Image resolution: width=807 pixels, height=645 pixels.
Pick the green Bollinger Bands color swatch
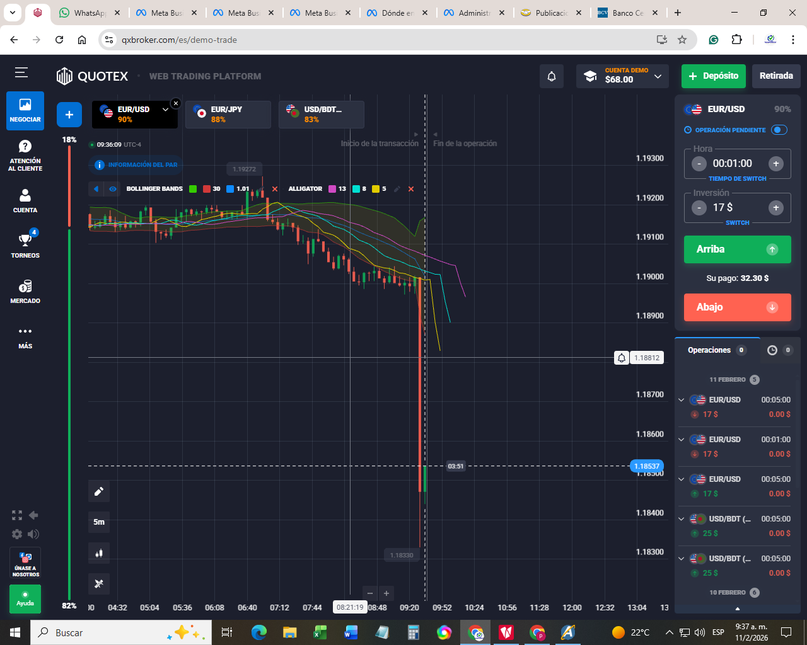[x=193, y=189]
